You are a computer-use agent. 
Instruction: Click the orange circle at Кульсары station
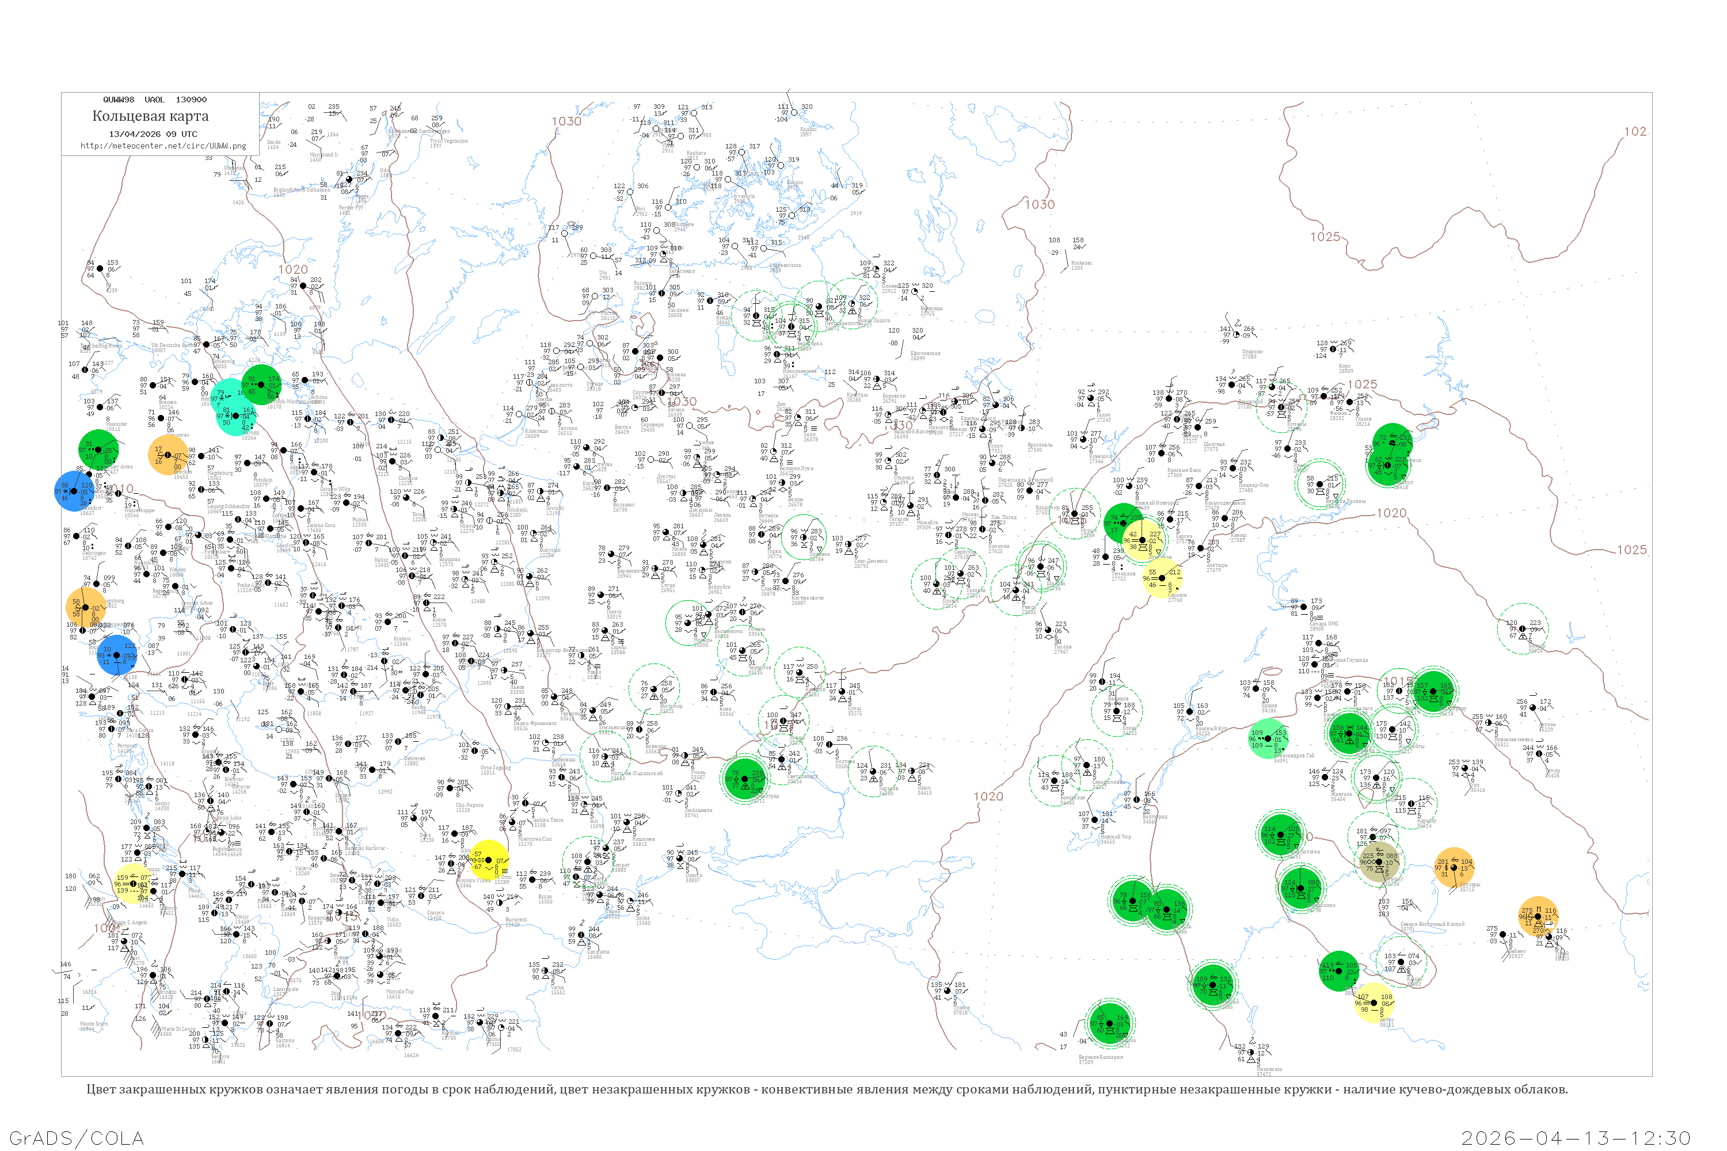1454,868
